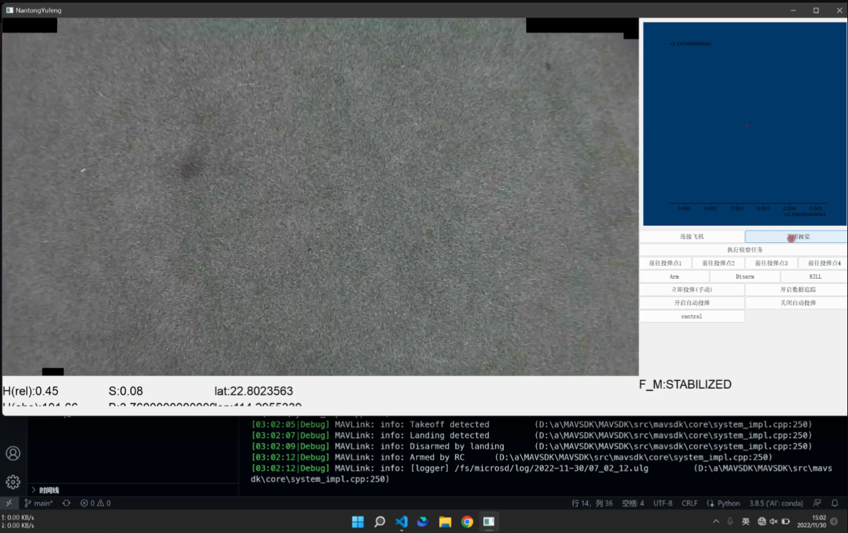Open the network and volume quick settings
The width and height of the screenshot is (848, 533).
point(773,522)
